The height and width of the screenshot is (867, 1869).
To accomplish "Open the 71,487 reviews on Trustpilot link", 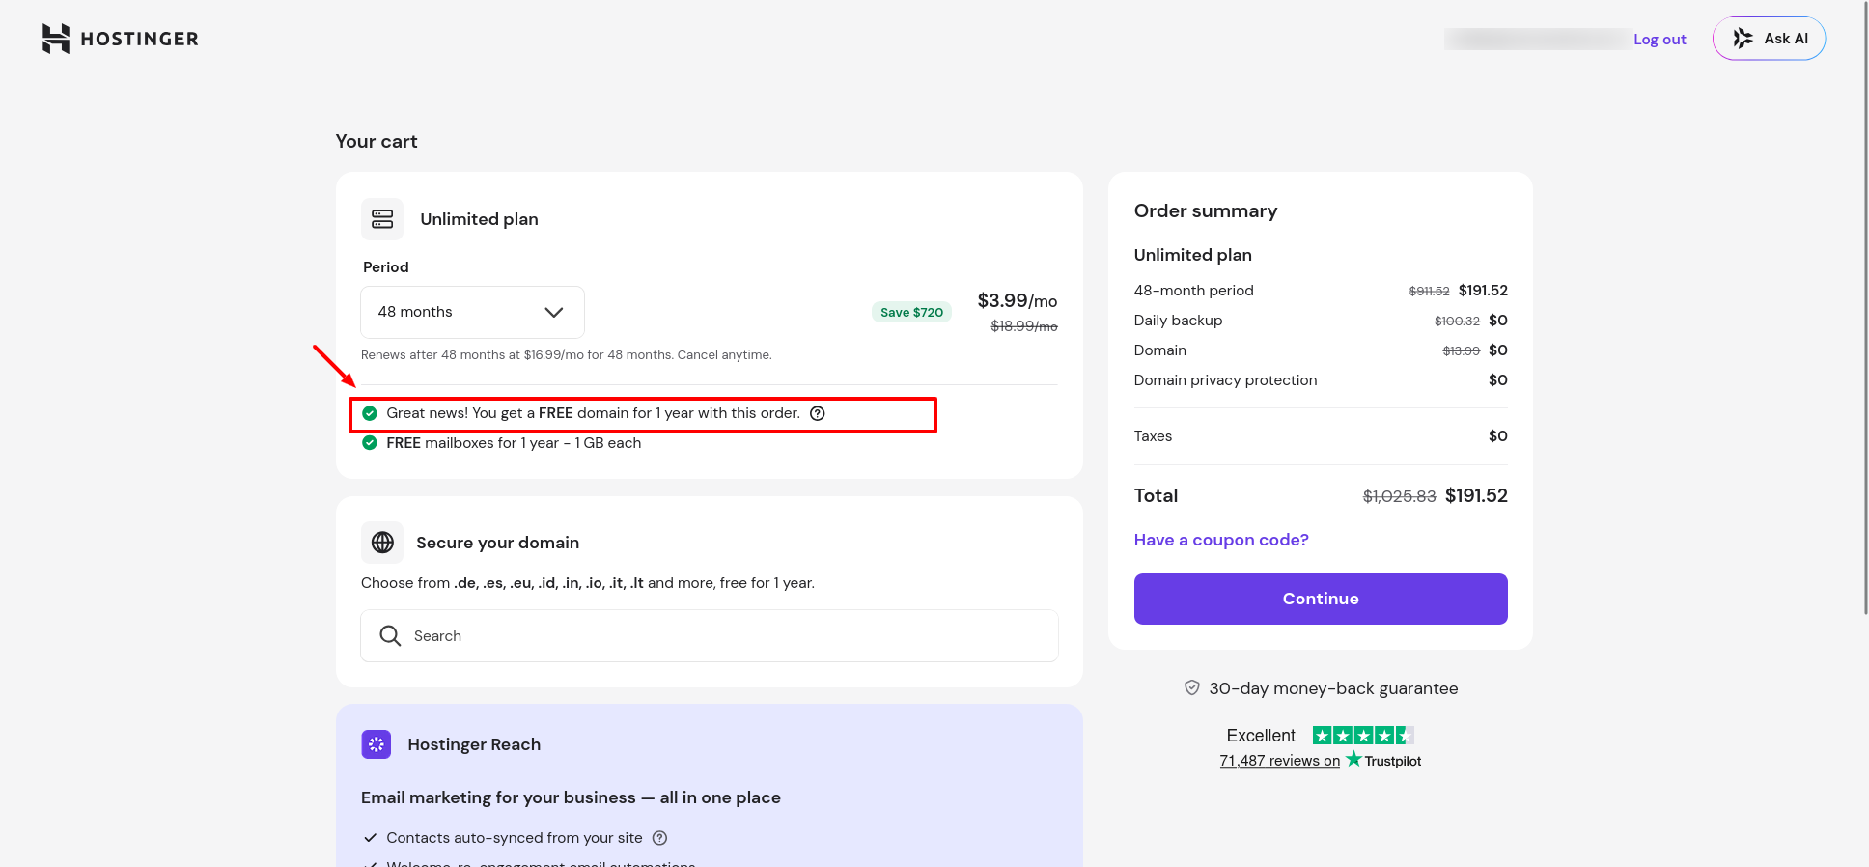I will (1280, 761).
